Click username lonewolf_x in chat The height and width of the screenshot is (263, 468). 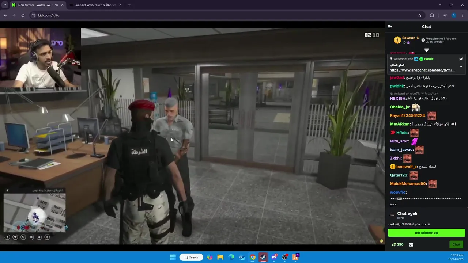(x=407, y=167)
